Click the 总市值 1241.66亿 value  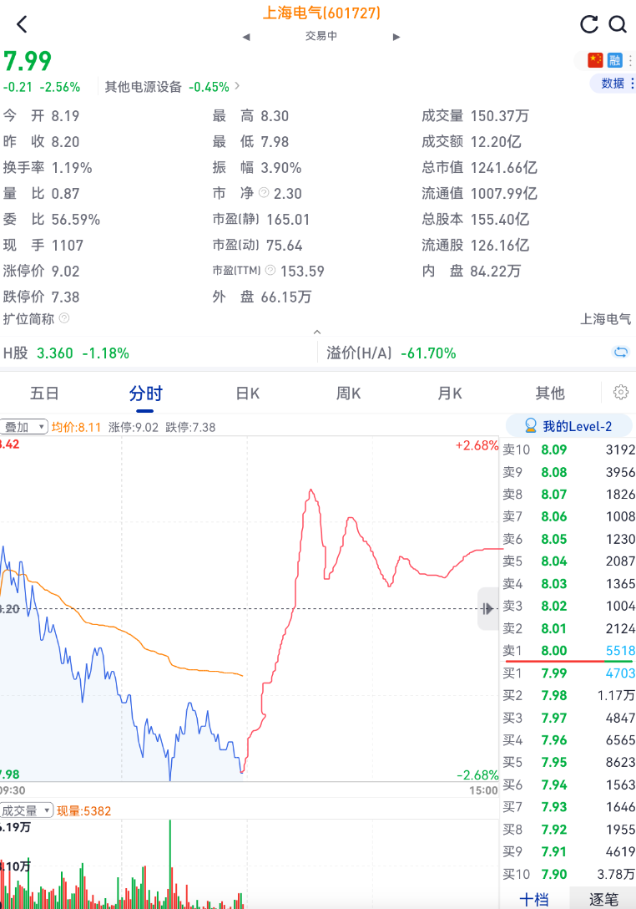point(479,168)
